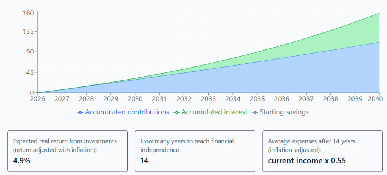Hide the Accumulated interest series via its label
This screenshot has height=175, width=387.
pos(214,112)
